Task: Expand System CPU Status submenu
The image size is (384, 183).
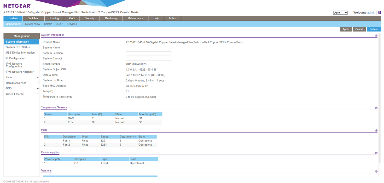Action: tap(38, 47)
